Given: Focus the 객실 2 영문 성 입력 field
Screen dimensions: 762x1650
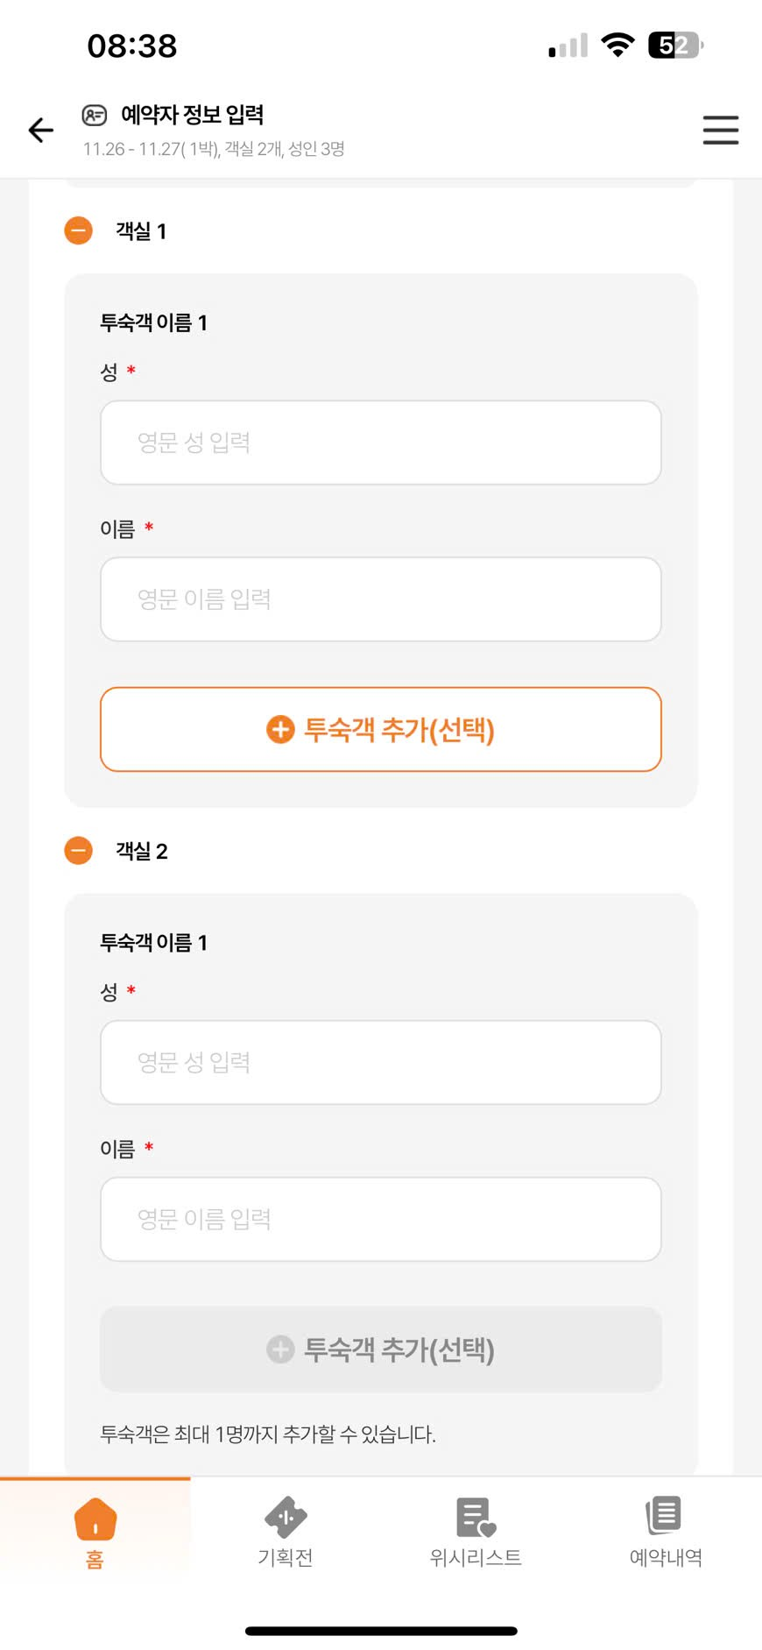Looking at the screenshot, I should pyautogui.click(x=380, y=1062).
